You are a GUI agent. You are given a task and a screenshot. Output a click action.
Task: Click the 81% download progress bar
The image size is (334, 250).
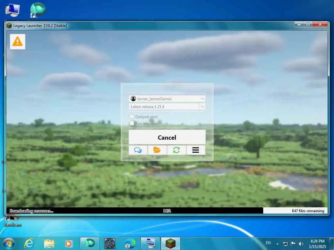click(x=167, y=211)
